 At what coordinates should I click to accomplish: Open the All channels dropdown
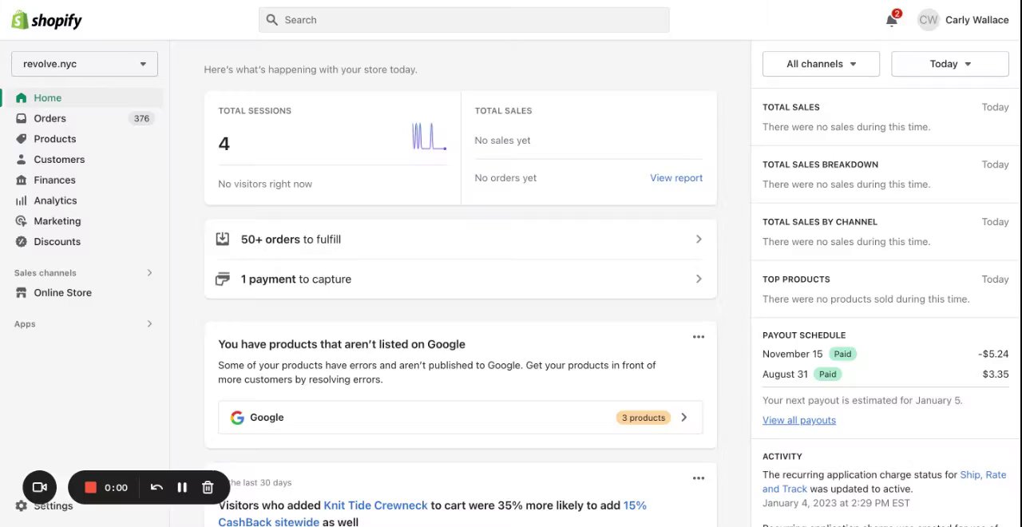click(x=821, y=64)
